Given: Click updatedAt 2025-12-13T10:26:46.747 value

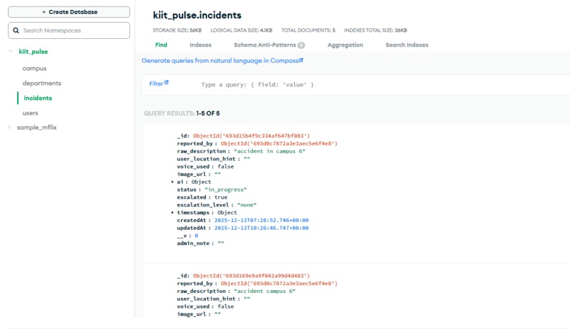Looking at the screenshot, I should tap(262, 228).
